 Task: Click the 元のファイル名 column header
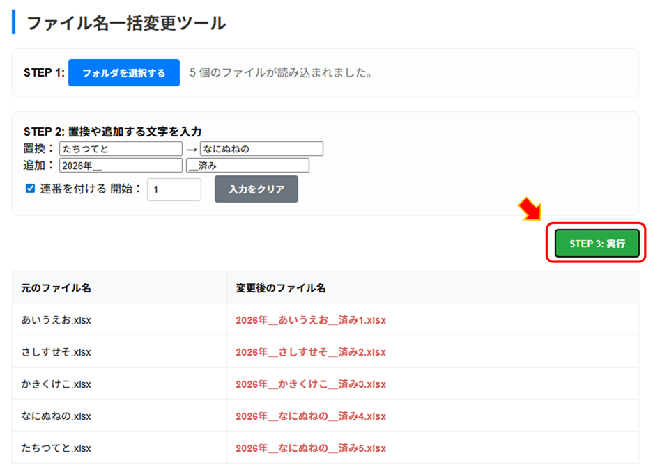coord(56,287)
